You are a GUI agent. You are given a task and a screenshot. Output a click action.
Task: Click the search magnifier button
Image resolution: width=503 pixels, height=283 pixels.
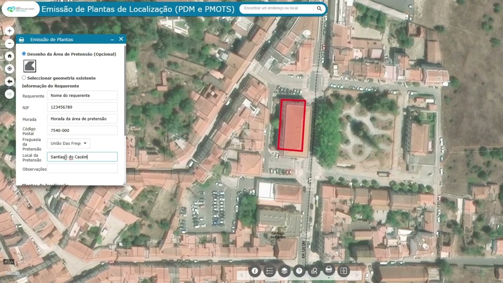point(319,8)
